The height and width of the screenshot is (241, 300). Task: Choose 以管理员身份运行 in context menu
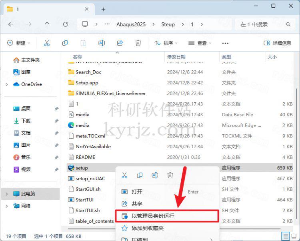pos(167,216)
